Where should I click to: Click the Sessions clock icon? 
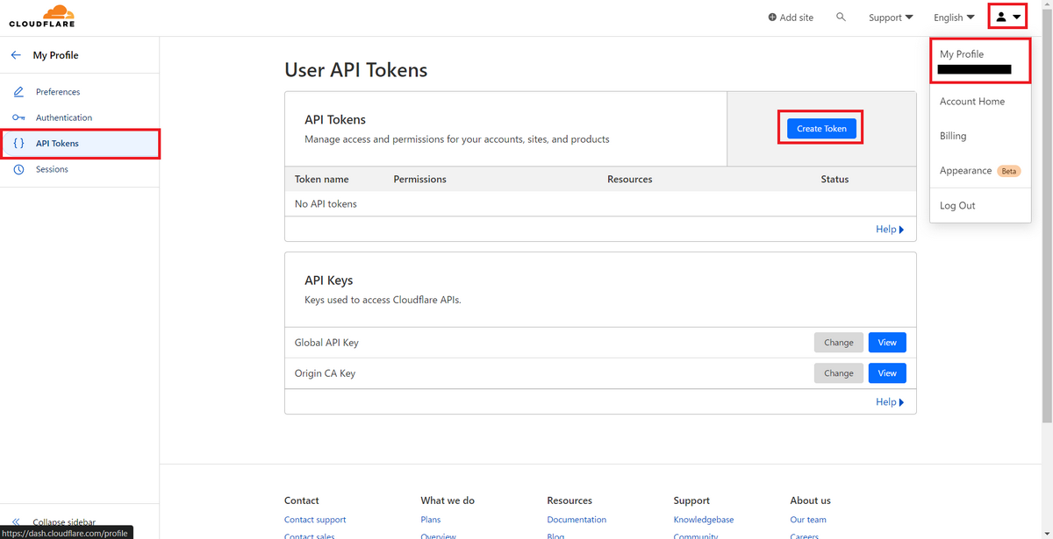pos(18,169)
